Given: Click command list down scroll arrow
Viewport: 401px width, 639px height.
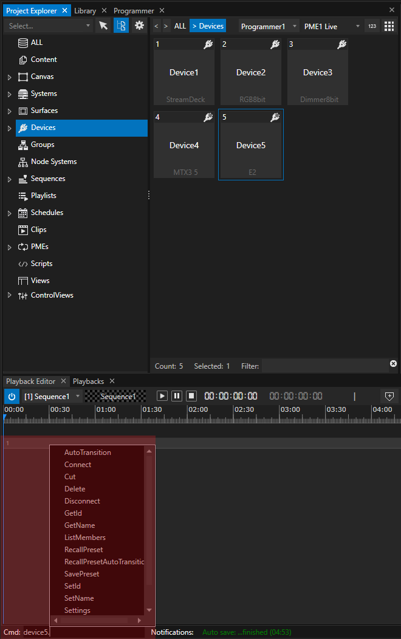Looking at the screenshot, I should (149, 610).
